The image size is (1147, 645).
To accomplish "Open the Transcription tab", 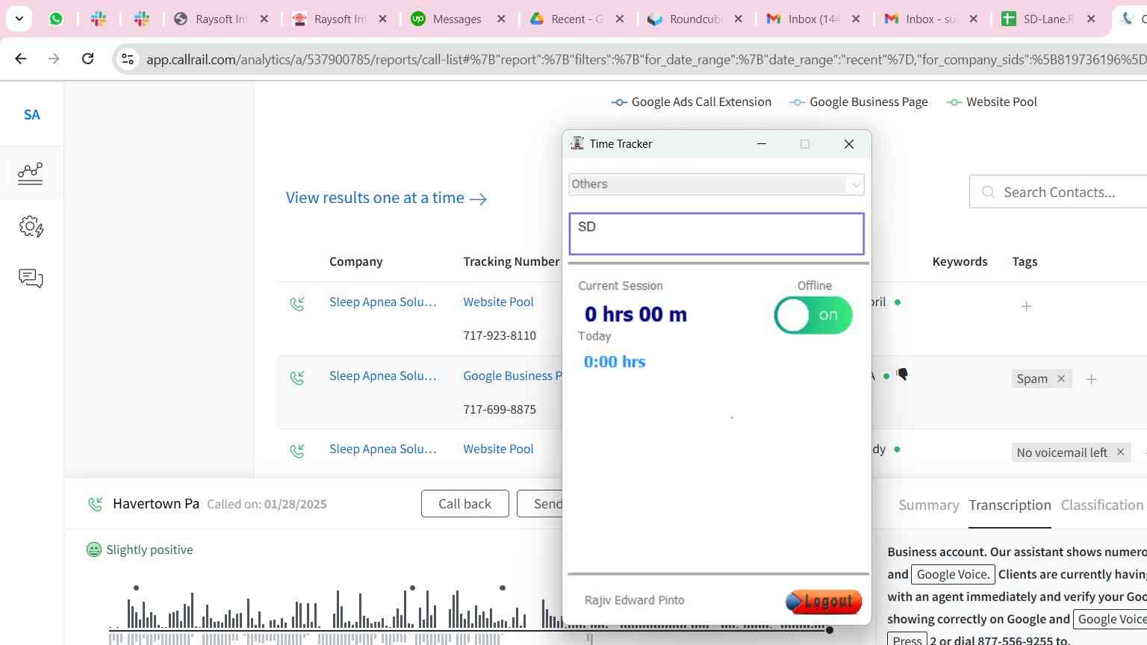I will 1010,505.
